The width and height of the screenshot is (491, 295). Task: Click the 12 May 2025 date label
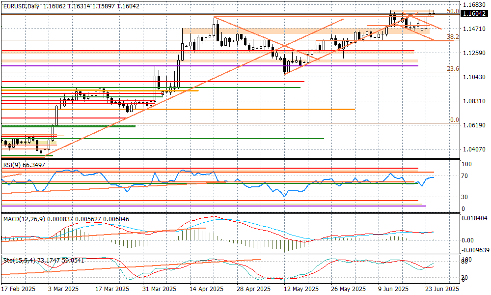pyautogui.click(x=301, y=289)
